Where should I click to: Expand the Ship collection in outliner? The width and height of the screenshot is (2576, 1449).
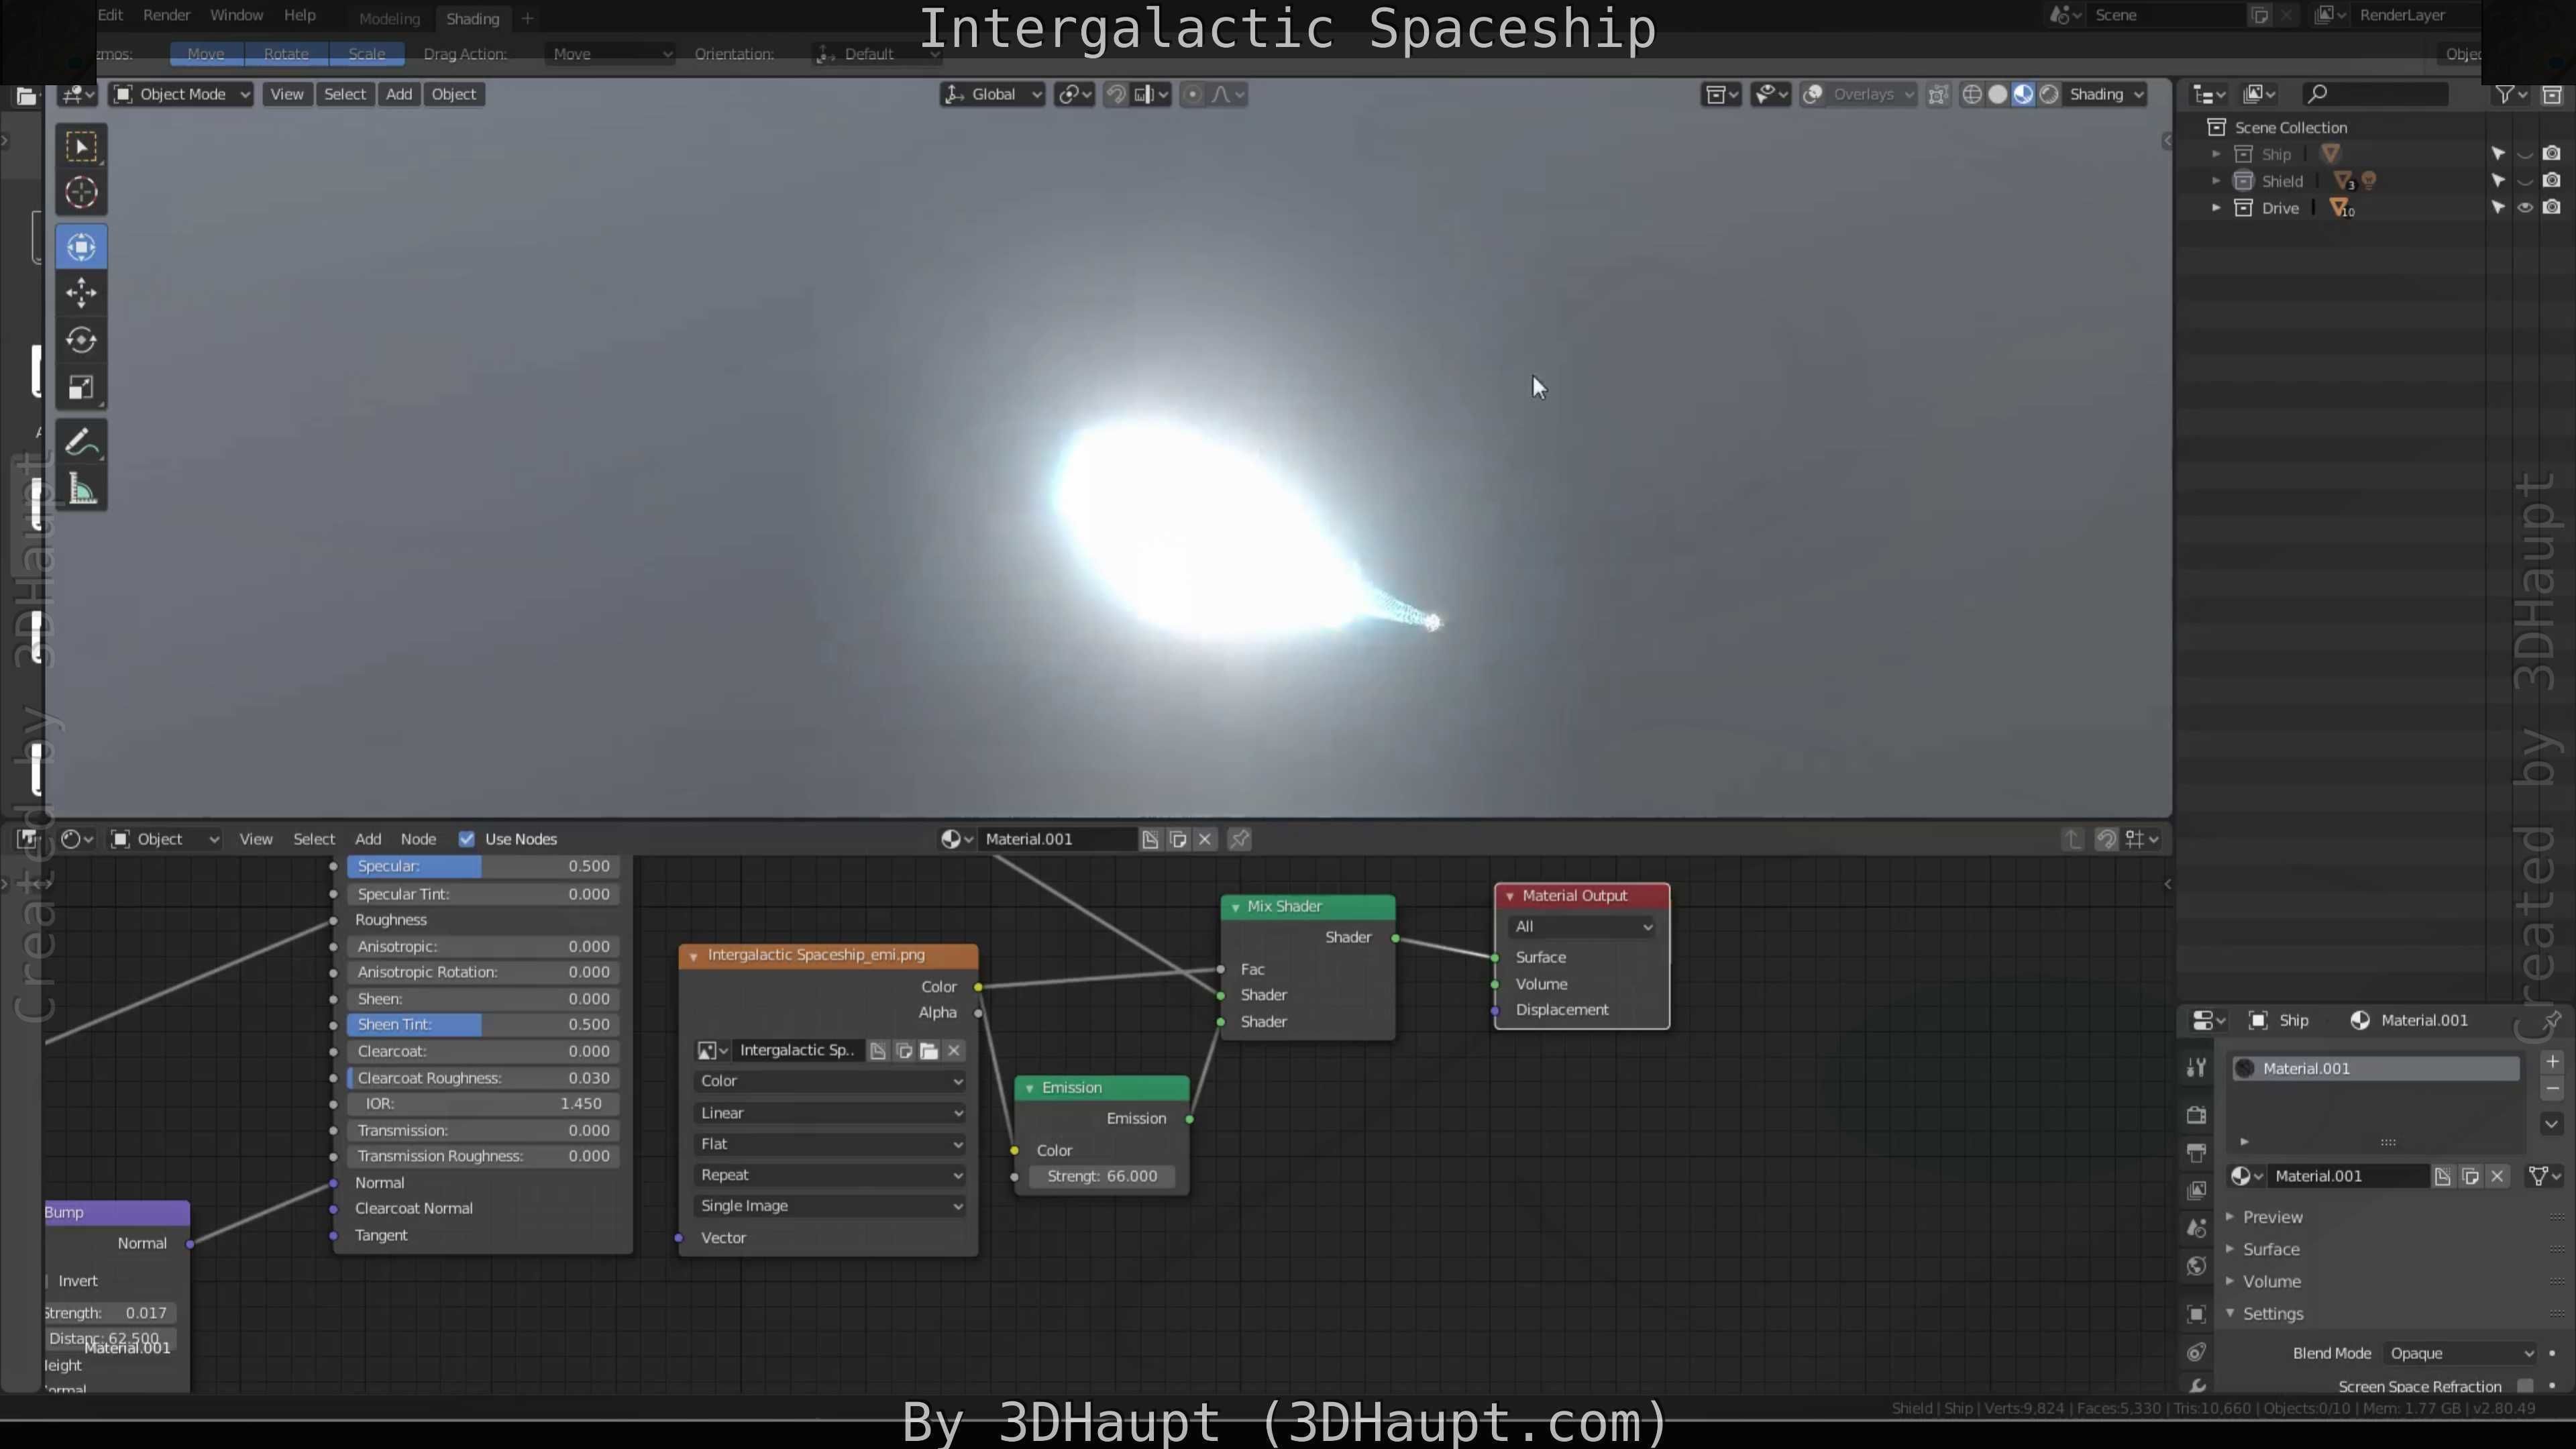coord(2216,154)
